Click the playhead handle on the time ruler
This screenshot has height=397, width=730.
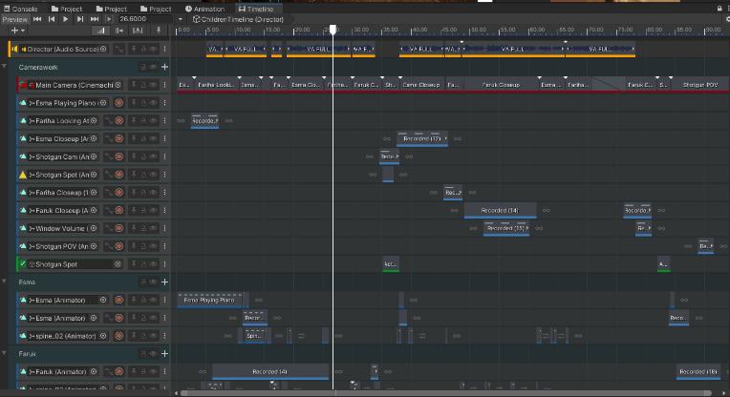tap(333, 30)
